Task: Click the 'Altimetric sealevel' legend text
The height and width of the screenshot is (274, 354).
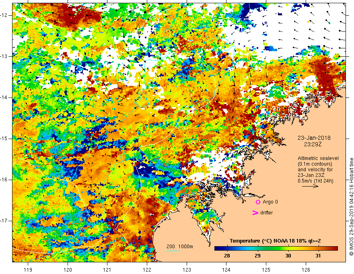Action: pyautogui.click(x=318, y=158)
